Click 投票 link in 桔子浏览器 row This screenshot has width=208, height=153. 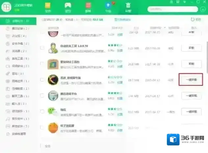(x=120, y=130)
